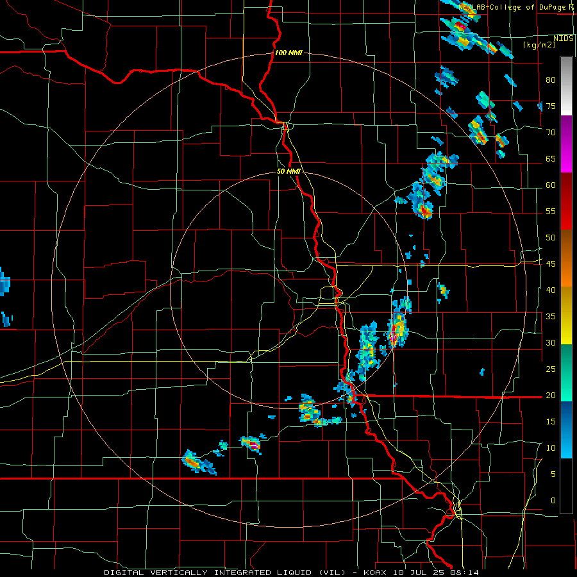Select the 0 value on the scale
577x577 pixels.
[x=553, y=501]
